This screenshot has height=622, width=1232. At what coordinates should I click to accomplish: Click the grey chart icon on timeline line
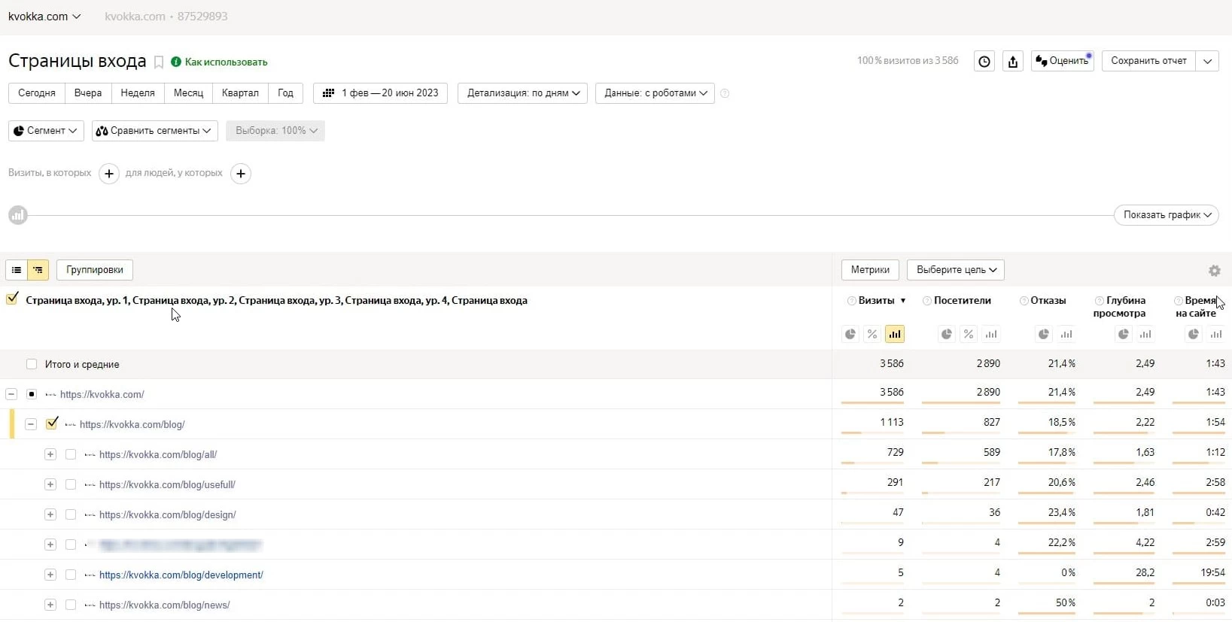[18, 215]
